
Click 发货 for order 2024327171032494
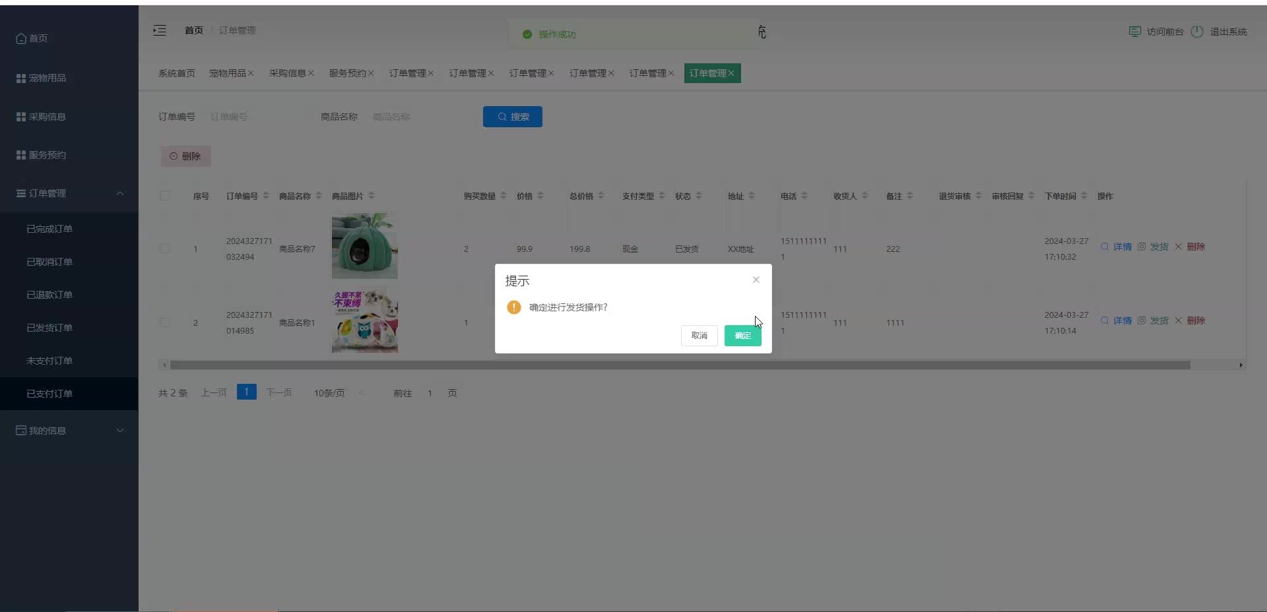click(1153, 247)
